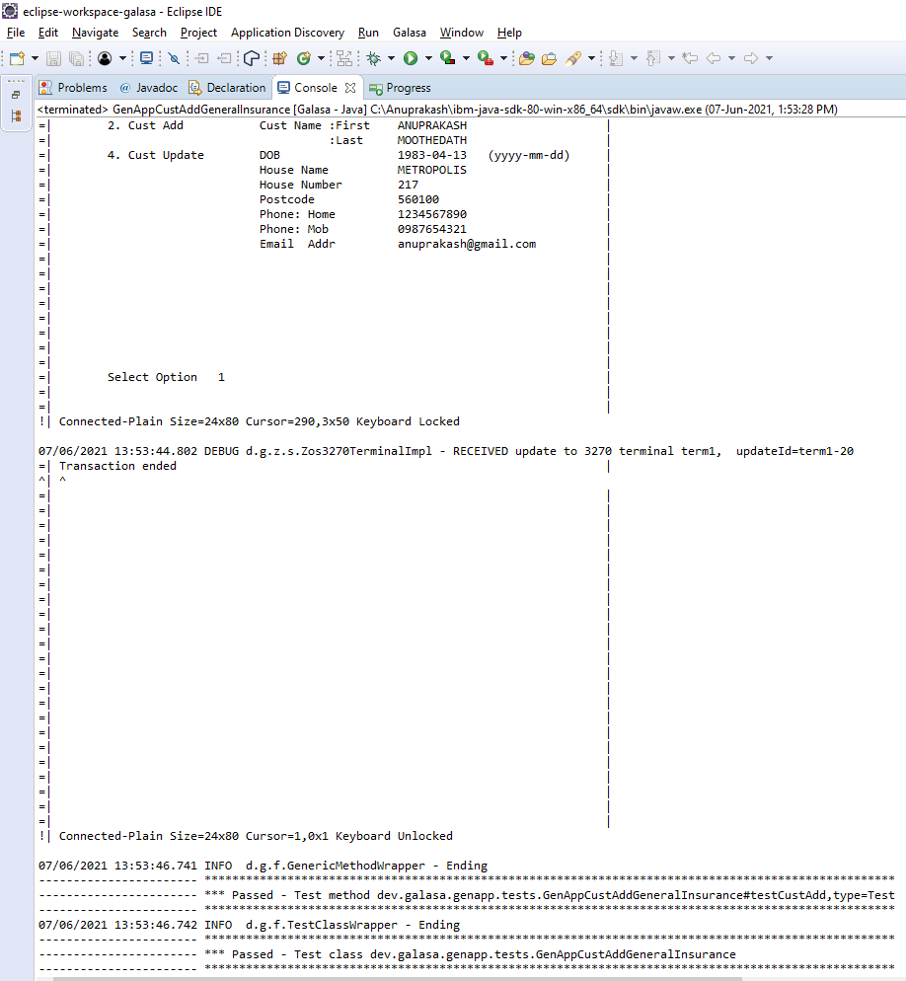Click the terminated GenAppCustAddGeneralInsurance launch description
This screenshot has width=906, height=981.
[x=437, y=110]
